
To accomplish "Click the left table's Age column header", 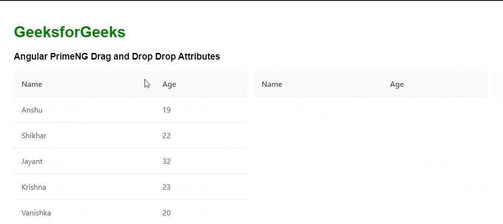I will pos(169,84).
